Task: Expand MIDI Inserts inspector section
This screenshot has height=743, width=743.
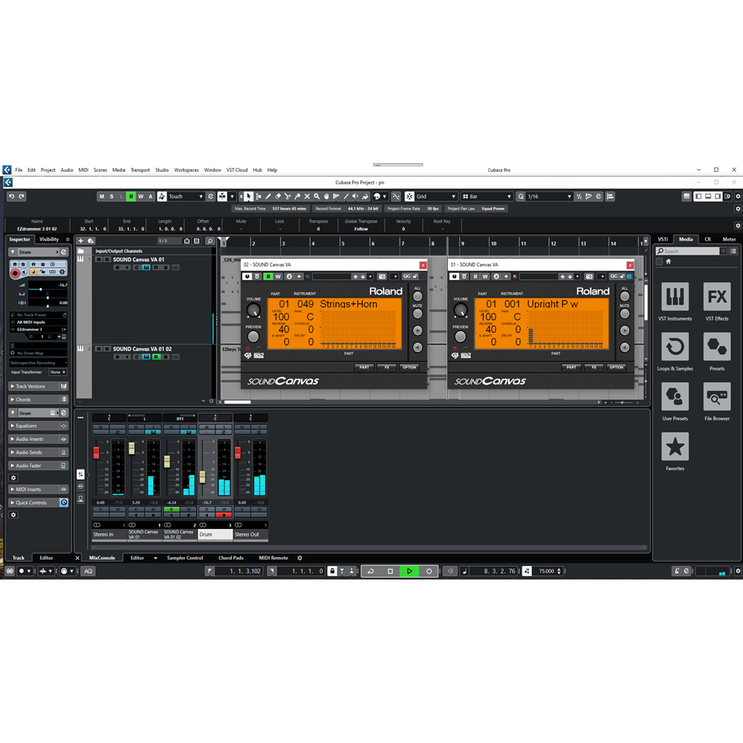Action: [x=39, y=490]
